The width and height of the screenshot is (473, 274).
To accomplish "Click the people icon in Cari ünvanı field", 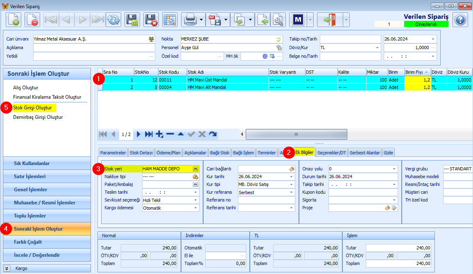I will (x=151, y=39).
